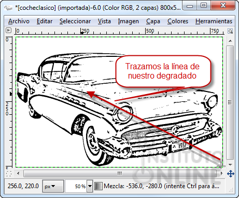Screen dimensions: 239x198
Task: Click the gradient blend tool icon in status bar
Action: pos(99,186)
